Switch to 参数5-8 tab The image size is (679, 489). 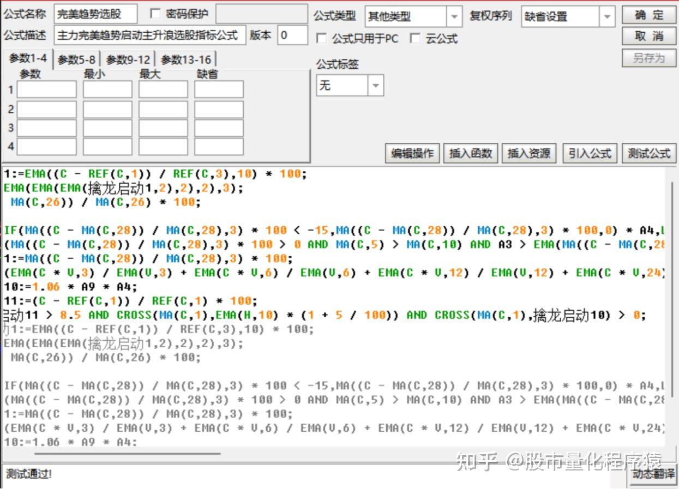coord(77,59)
